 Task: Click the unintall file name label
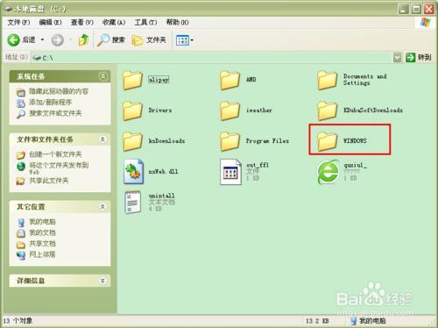point(161,196)
